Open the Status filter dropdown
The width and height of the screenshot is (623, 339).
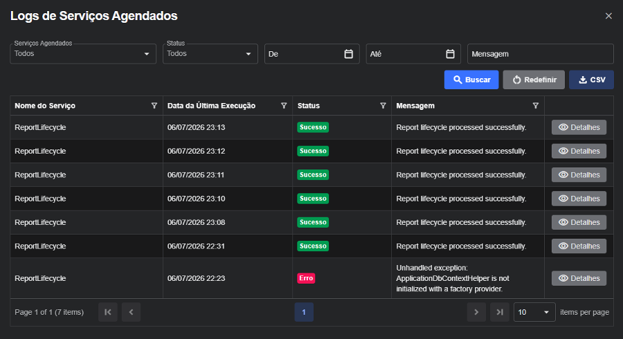coord(210,53)
